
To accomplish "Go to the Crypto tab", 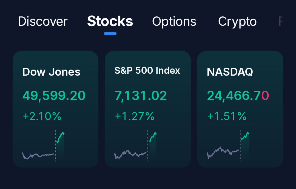I will coord(237,21).
